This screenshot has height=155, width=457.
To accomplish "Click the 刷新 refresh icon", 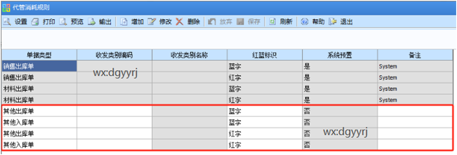I will tap(272, 22).
